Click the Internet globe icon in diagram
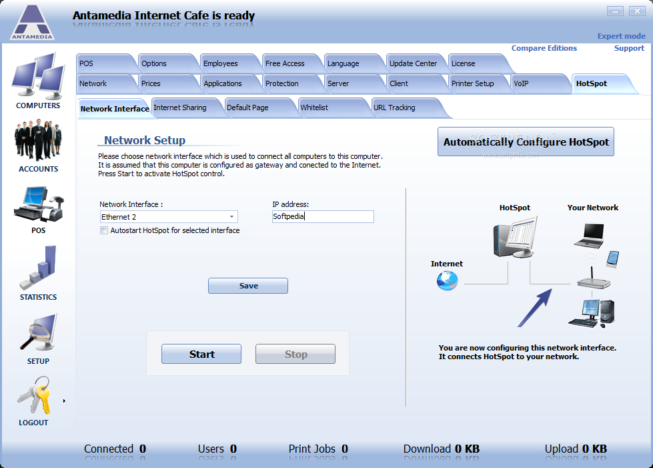This screenshot has height=468, width=653. point(448,280)
